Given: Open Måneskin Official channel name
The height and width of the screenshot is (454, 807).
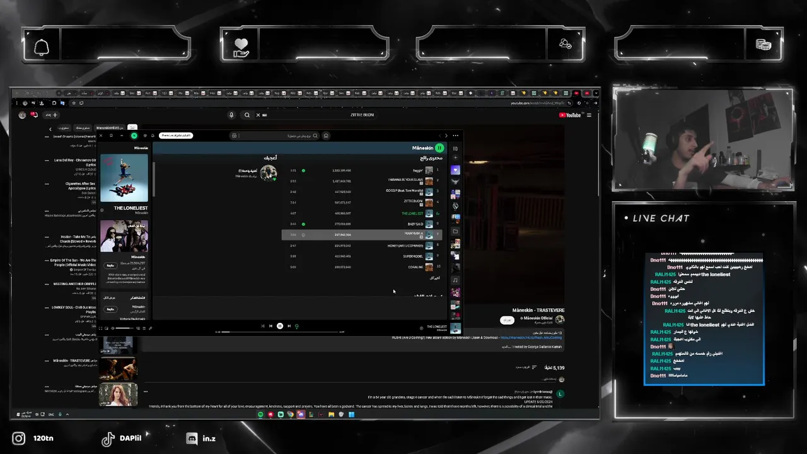Looking at the screenshot, I should 537,318.
